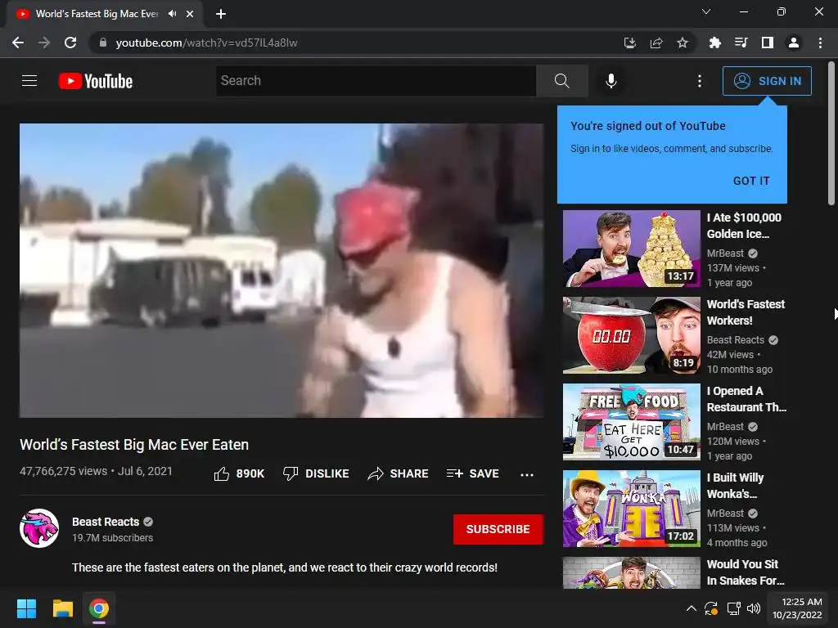Save the video to a playlist
838x628 pixels.
pyautogui.click(x=472, y=473)
